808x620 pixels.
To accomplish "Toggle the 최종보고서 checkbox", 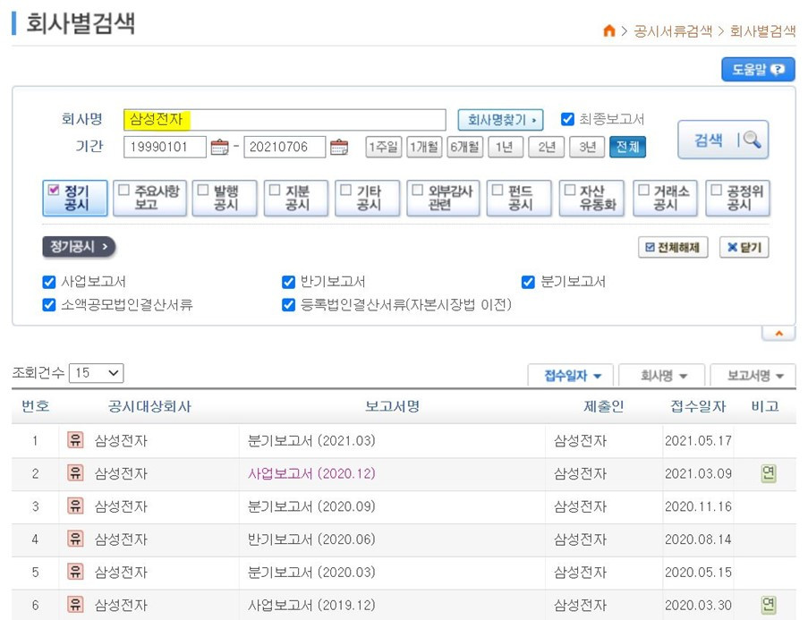I will 566,117.
